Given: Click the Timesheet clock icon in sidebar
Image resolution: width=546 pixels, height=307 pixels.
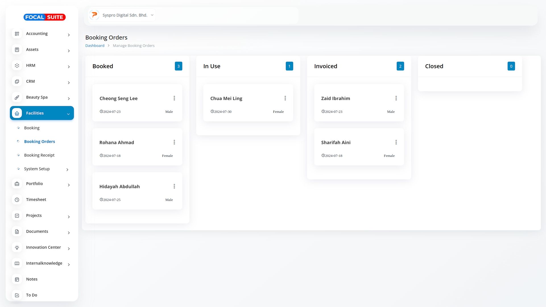Looking at the screenshot, I should 17,200.
